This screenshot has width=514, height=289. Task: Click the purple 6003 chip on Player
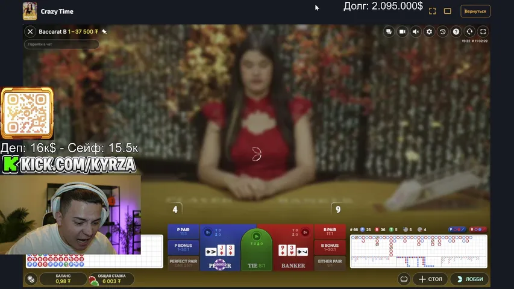pos(220,264)
